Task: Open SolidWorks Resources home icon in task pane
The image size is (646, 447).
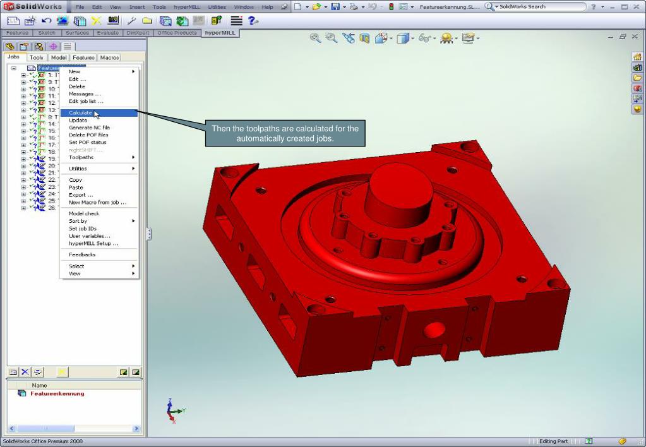Action: [x=637, y=56]
